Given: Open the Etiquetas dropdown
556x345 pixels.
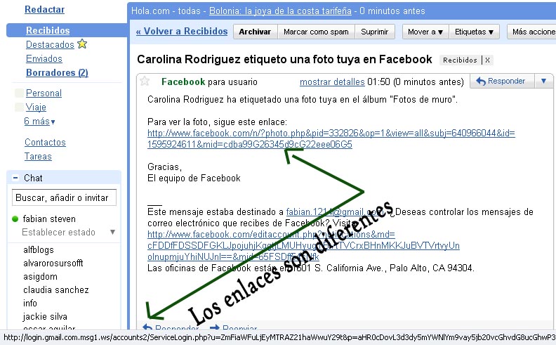Looking at the screenshot, I should click(x=474, y=32).
